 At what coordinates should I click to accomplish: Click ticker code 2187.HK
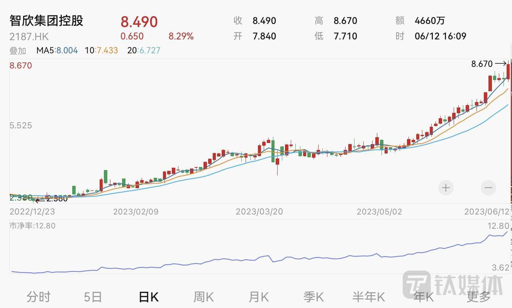point(29,37)
